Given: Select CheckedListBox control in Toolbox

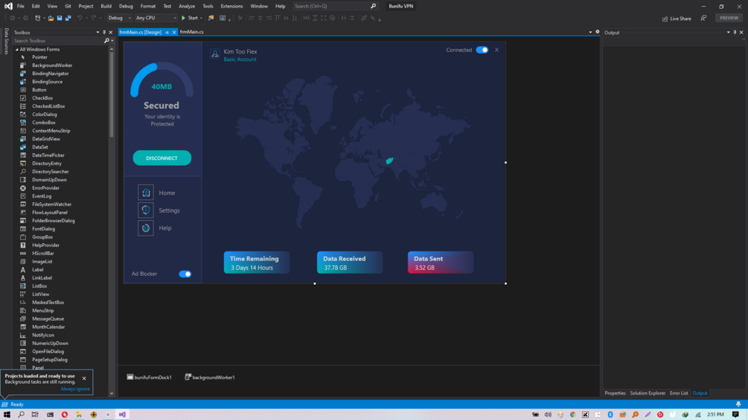Looking at the screenshot, I should (48, 106).
